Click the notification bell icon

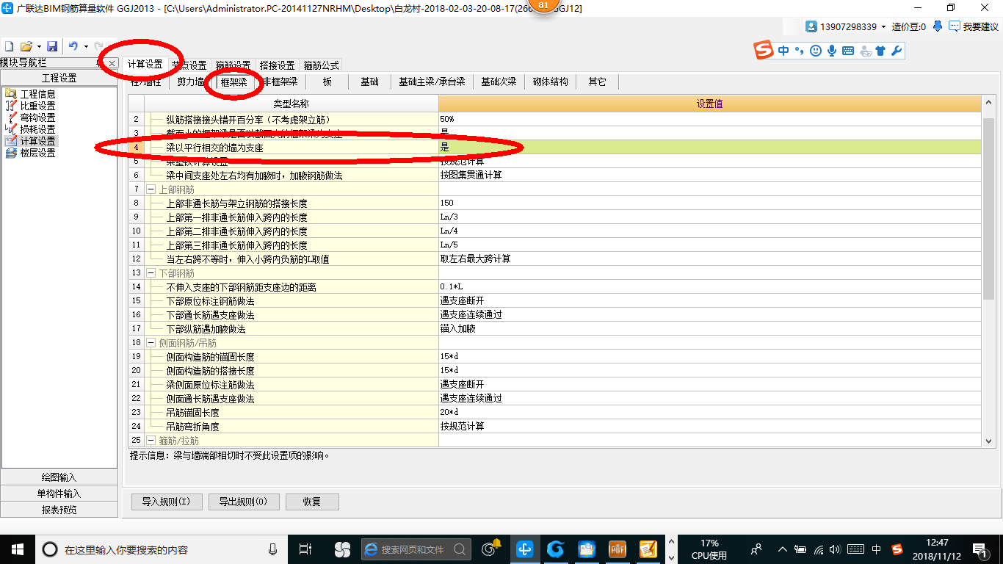938,26
